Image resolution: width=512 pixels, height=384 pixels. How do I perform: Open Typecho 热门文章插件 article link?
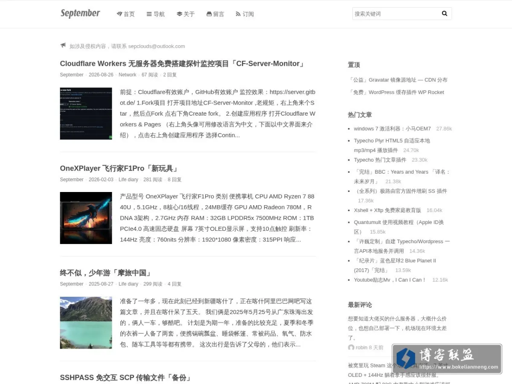tap(380, 160)
